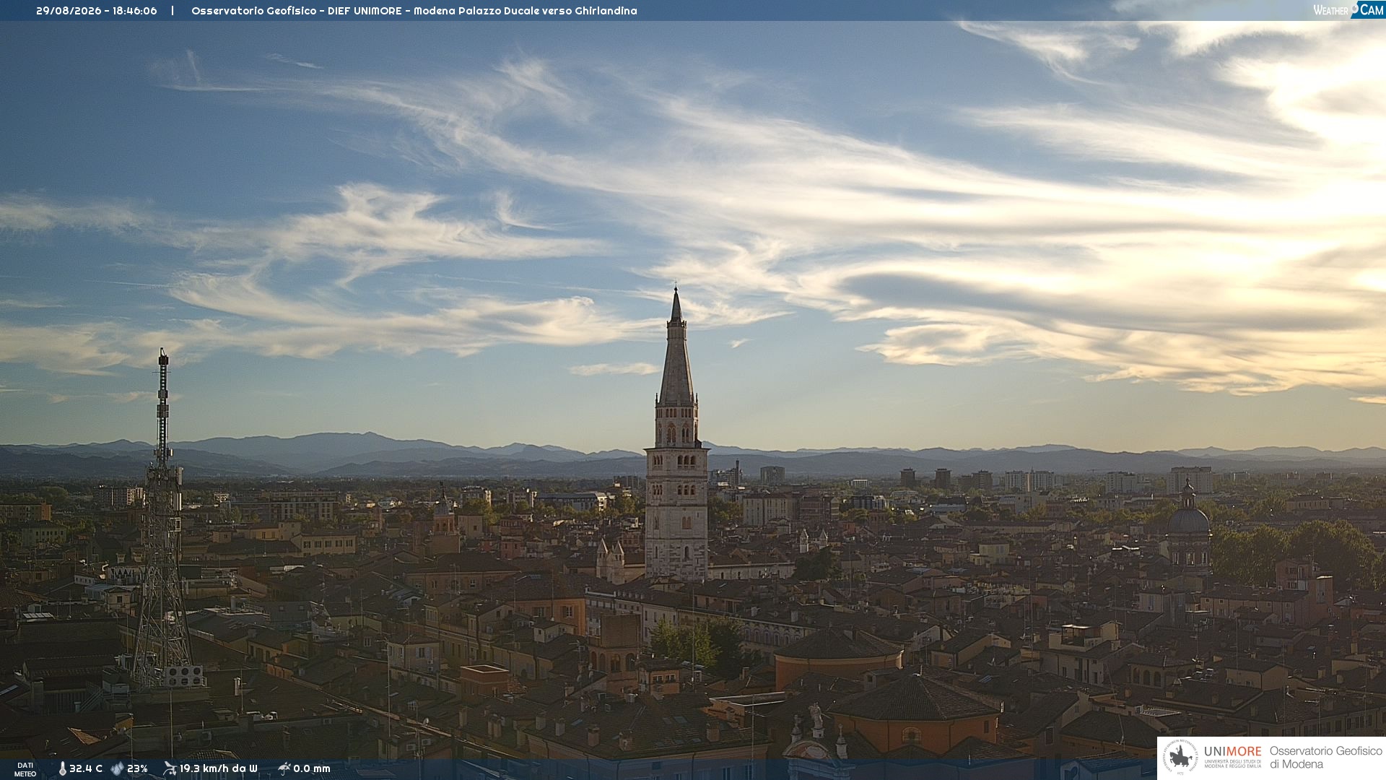The image size is (1386, 780).
Task: Click the Osservatorio Geofisico di Modena text
Action: point(1325,758)
